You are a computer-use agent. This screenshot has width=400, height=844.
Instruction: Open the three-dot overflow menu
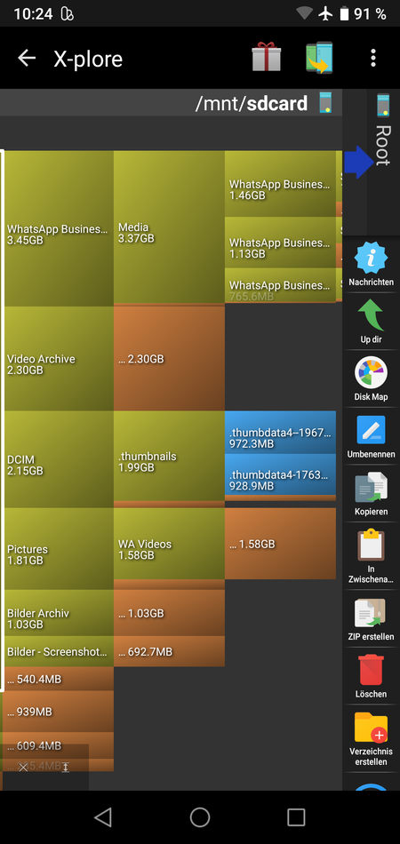click(373, 58)
